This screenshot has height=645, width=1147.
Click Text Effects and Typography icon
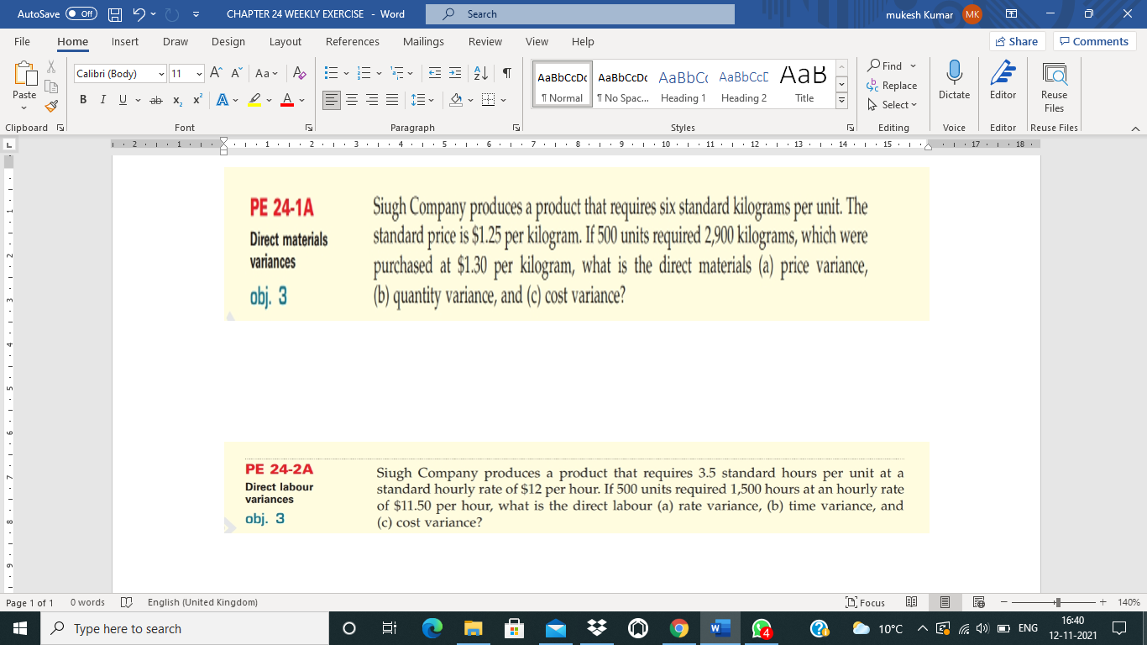pyautogui.click(x=223, y=101)
